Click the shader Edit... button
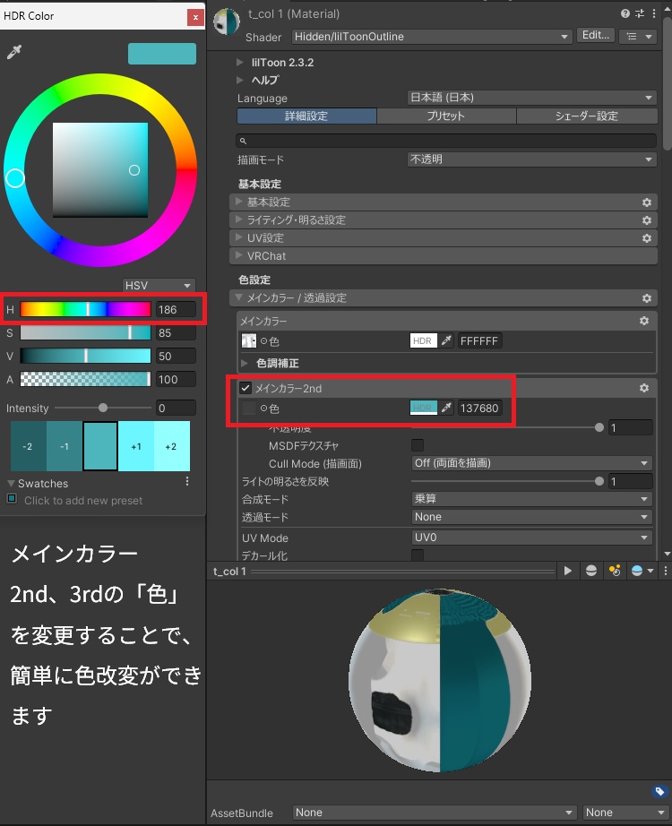Screen dimensions: 672x826 click(x=596, y=35)
